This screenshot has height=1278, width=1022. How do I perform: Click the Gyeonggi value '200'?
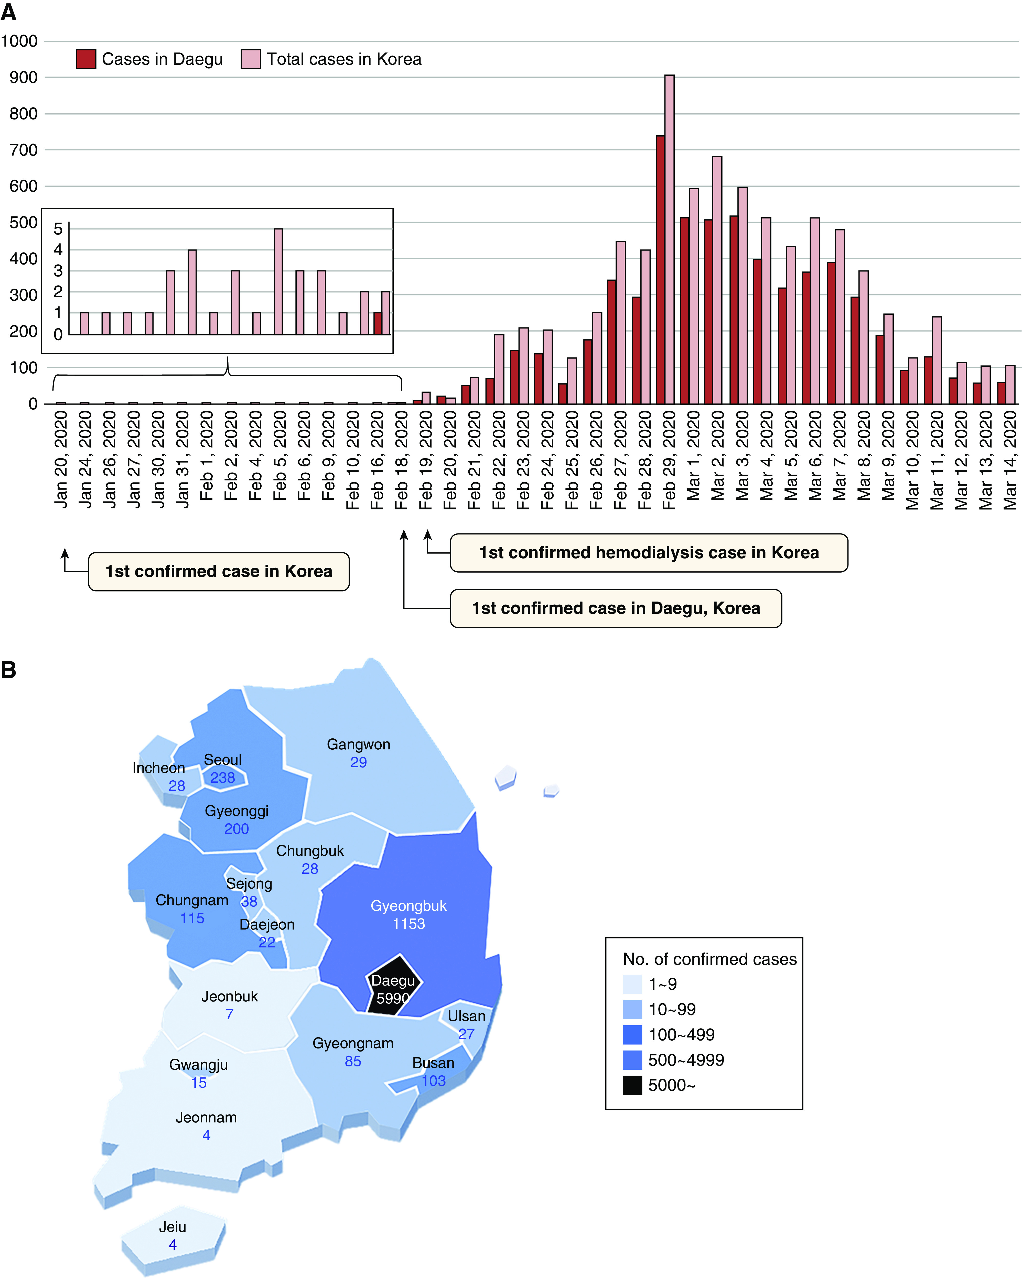tap(236, 829)
